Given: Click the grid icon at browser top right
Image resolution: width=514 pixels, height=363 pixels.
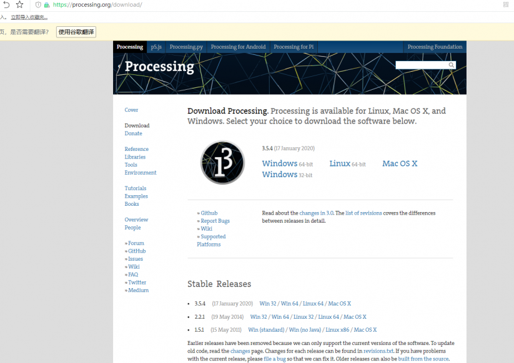Looking at the screenshot, I should [x=506, y=4].
